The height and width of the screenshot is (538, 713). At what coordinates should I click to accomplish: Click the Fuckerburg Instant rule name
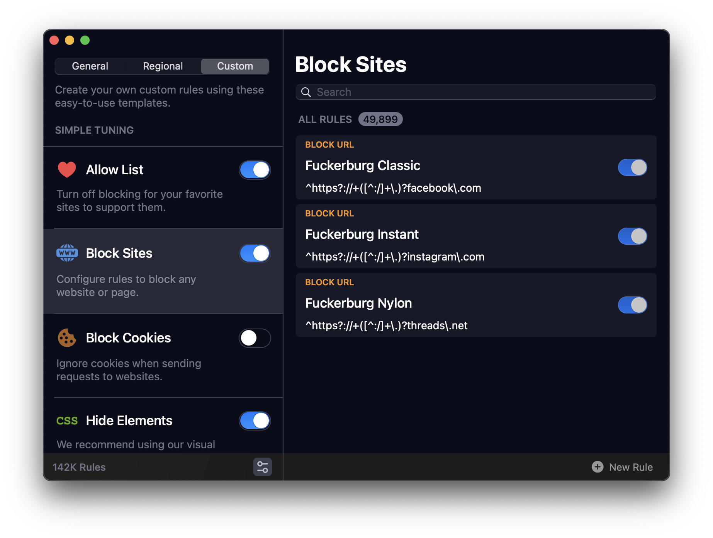click(x=362, y=234)
